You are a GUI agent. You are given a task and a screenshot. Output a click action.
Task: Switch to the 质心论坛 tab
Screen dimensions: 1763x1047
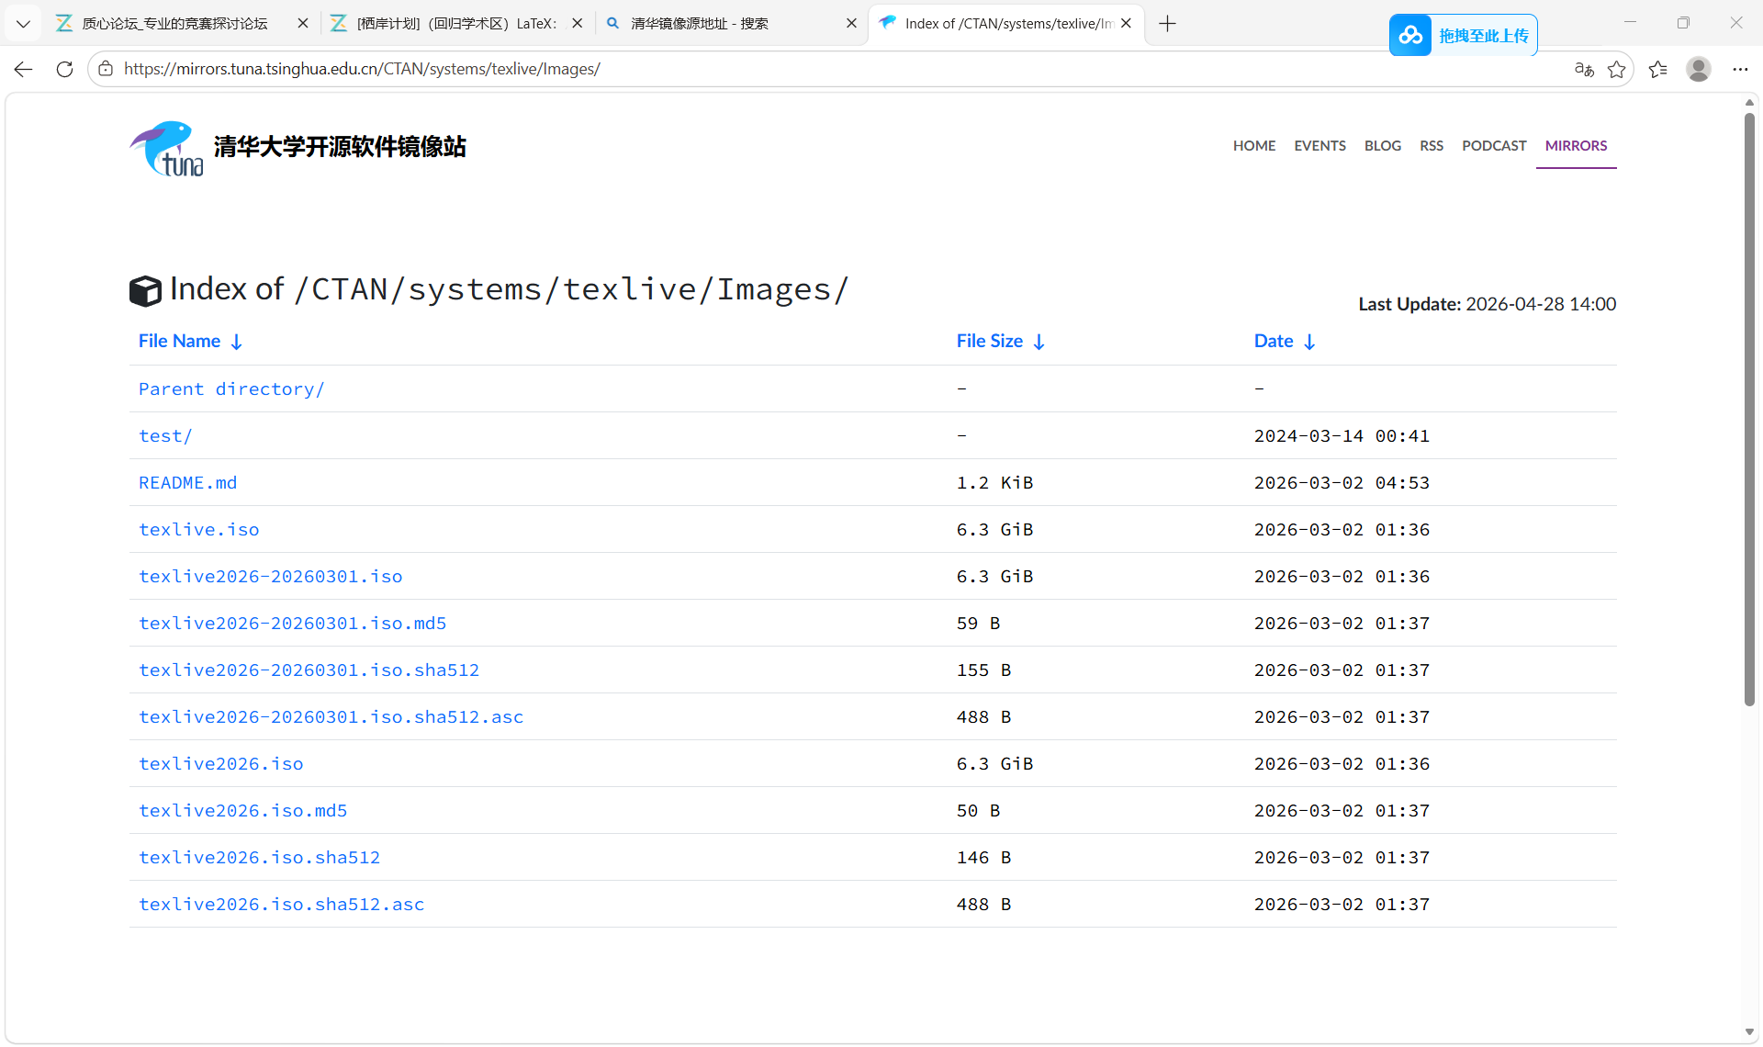tap(174, 24)
